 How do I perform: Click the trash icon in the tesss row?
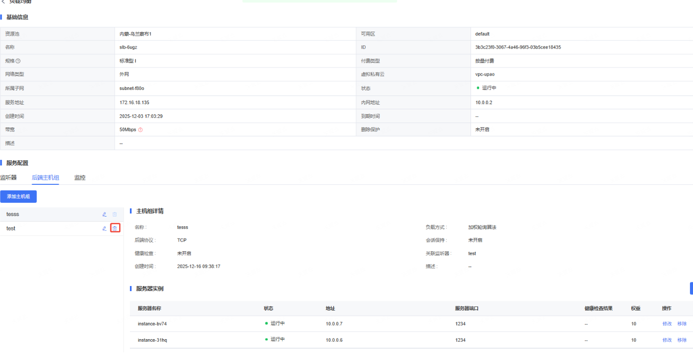pyautogui.click(x=115, y=215)
